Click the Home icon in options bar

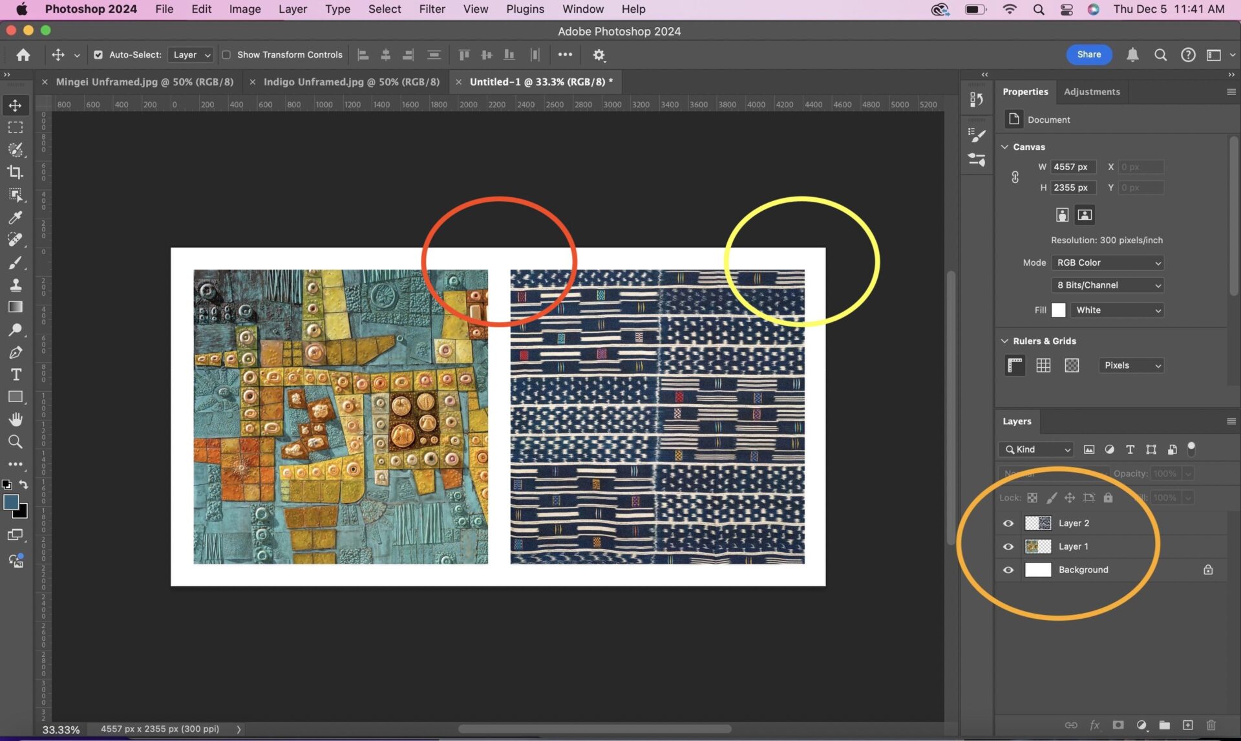(23, 55)
